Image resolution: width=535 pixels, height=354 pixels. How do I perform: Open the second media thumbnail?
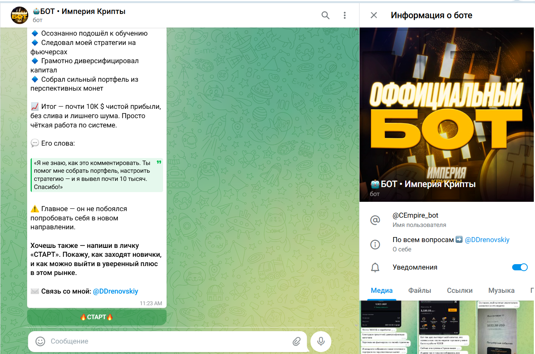[447, 327]
